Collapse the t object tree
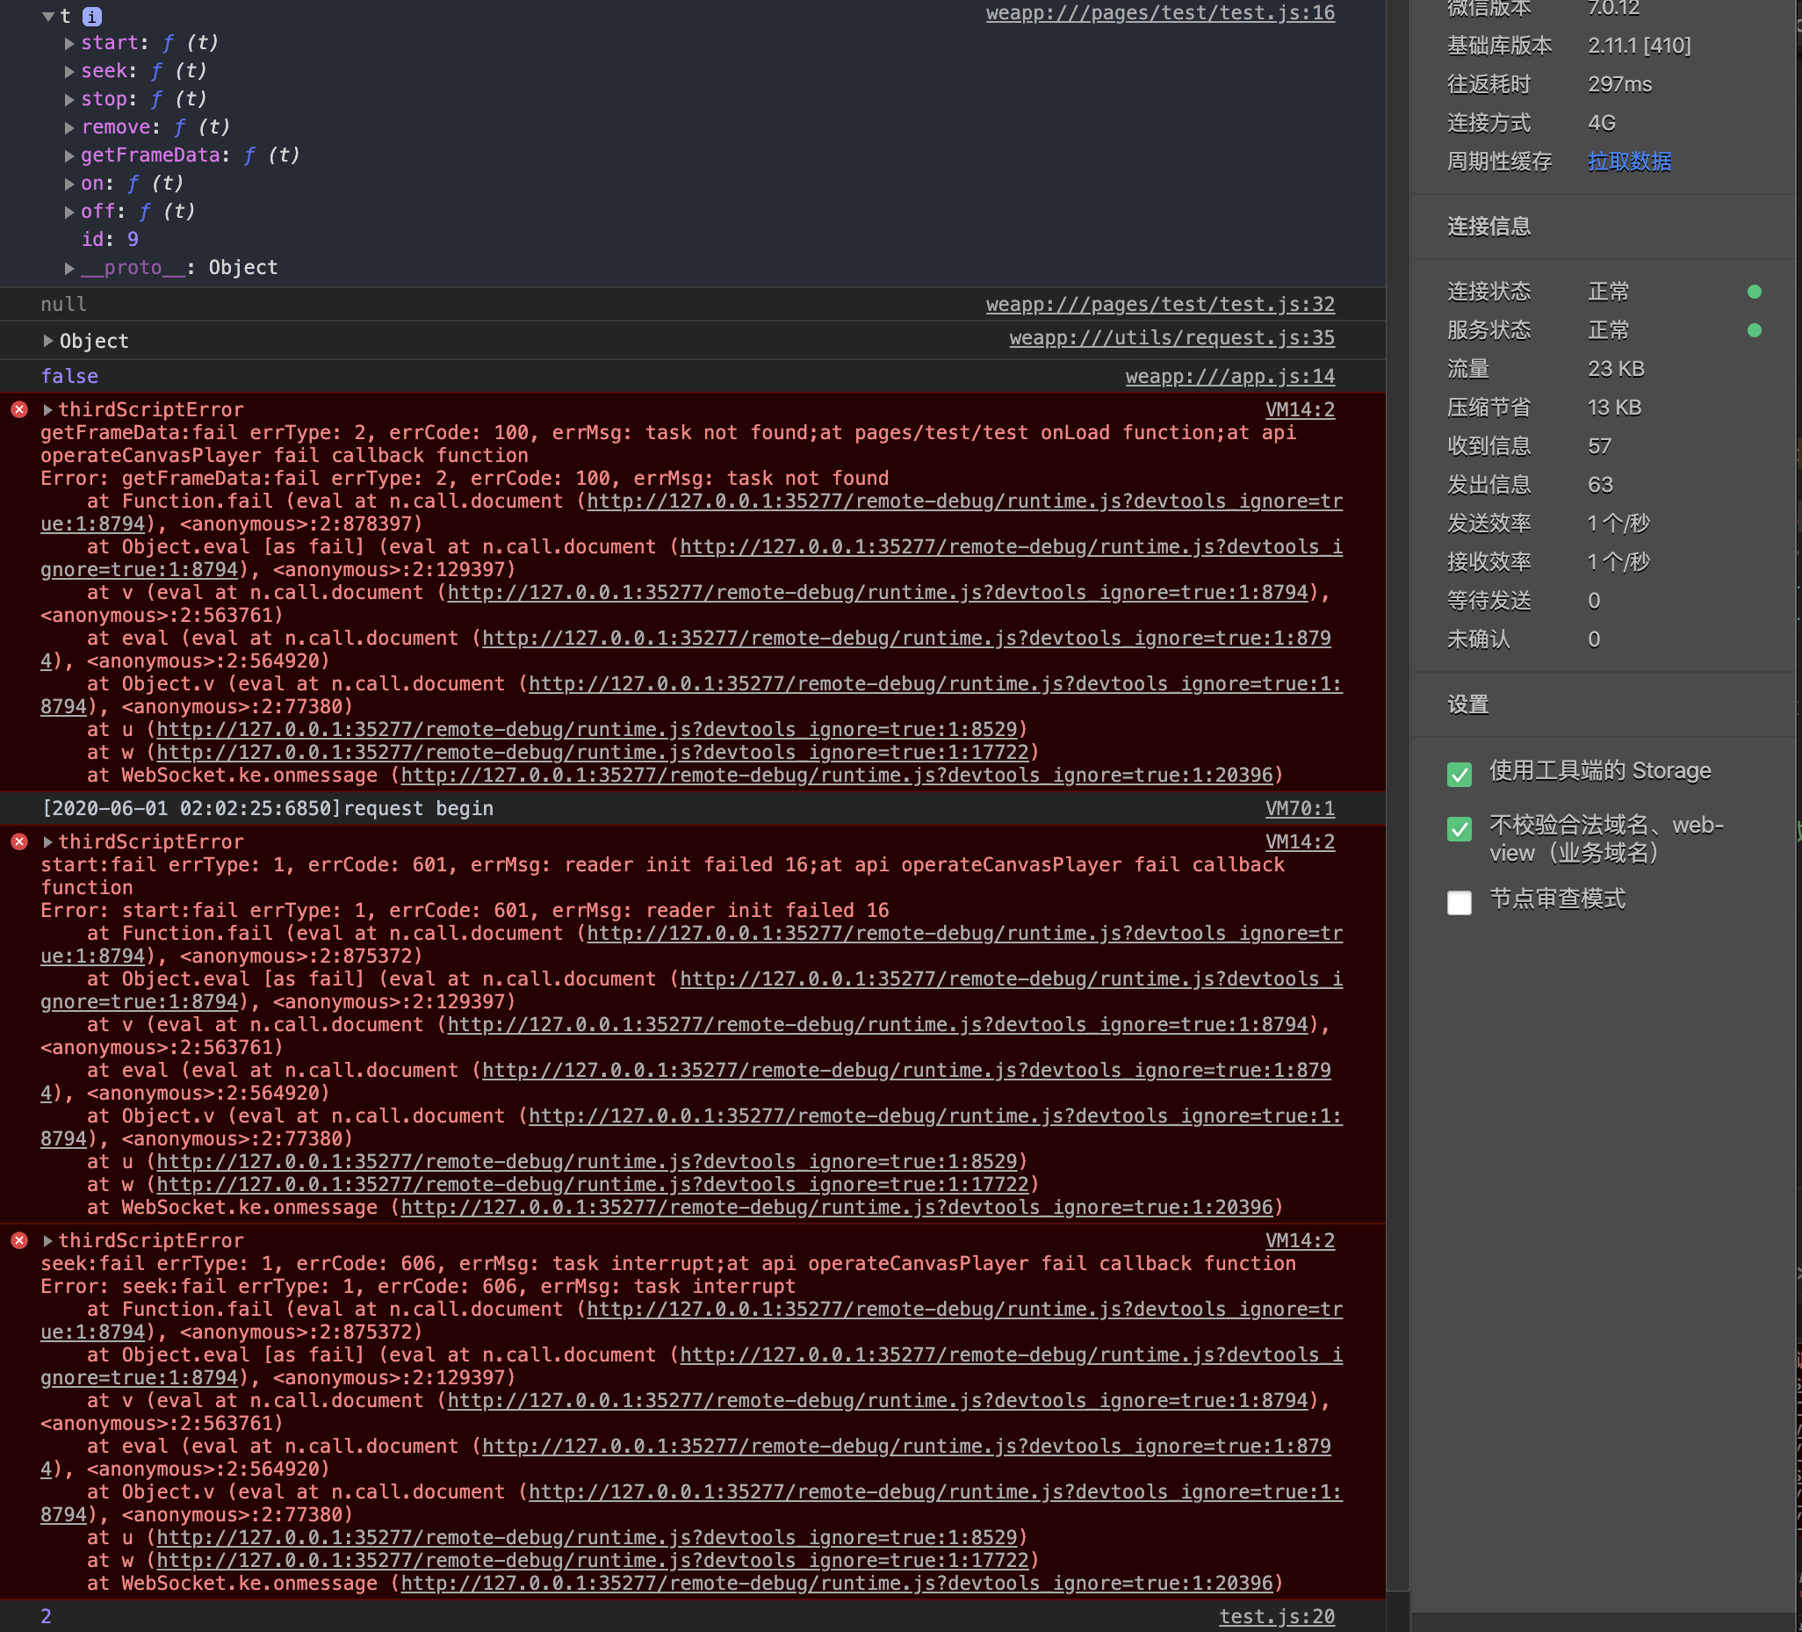This screenshot has height=1632, width=1802. (x=48, y=16)
